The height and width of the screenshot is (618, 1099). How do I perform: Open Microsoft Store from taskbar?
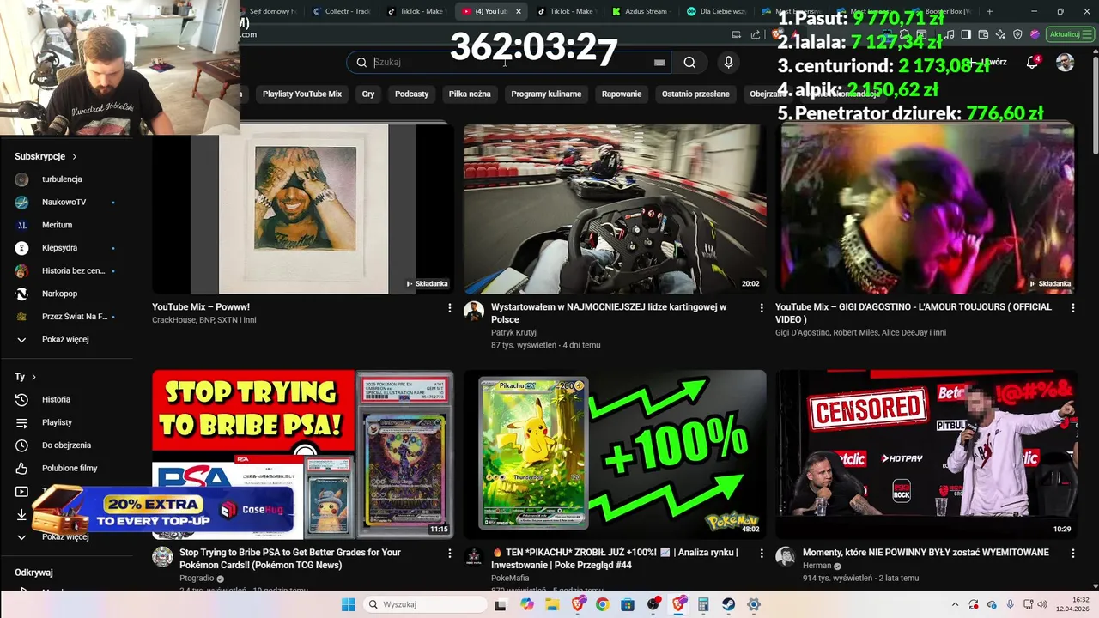coord(628,604)
